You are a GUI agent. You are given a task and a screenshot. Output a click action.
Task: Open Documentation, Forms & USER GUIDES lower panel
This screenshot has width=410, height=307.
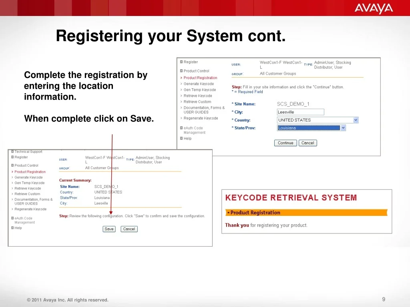coord(34,201)
